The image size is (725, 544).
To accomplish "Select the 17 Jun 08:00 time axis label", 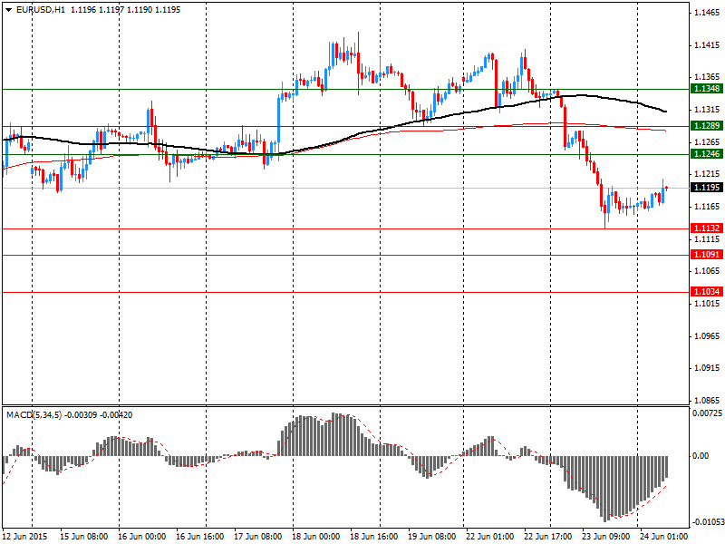I will 258,537.
